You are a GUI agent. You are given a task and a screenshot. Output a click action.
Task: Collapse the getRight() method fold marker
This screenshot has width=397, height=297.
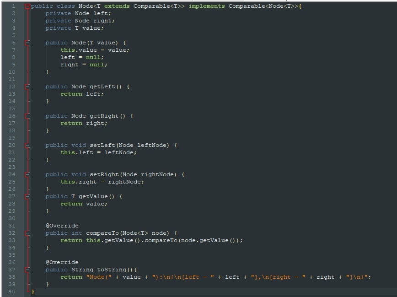pos(27,116)
